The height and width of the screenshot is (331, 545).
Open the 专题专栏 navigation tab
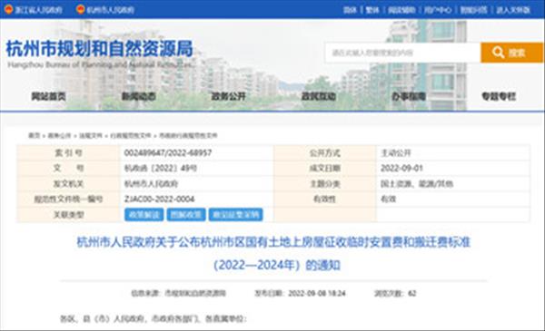pyautogui.click(x=499, y=96)
